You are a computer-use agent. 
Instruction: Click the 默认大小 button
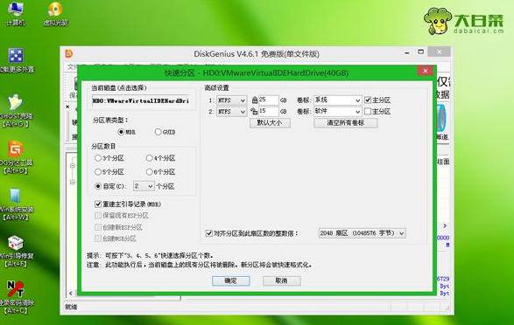click(x=270, y=123)
